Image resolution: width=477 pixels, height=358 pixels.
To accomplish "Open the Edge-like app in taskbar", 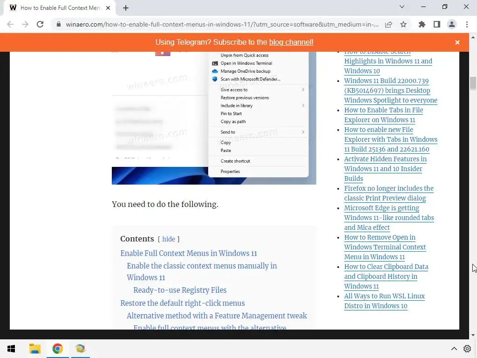I will [81, 349].
